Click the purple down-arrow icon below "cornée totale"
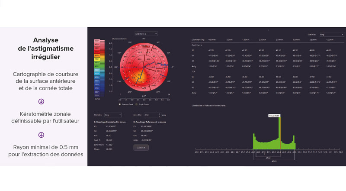Screen dimensions: 346x191 [x=41, y=101]
